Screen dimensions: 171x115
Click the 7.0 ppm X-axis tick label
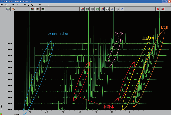coord(30,112)
